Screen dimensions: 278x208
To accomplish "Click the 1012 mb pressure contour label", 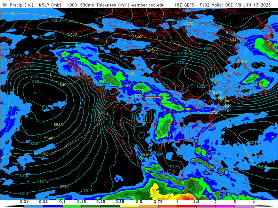I will [x=88, y=191].
